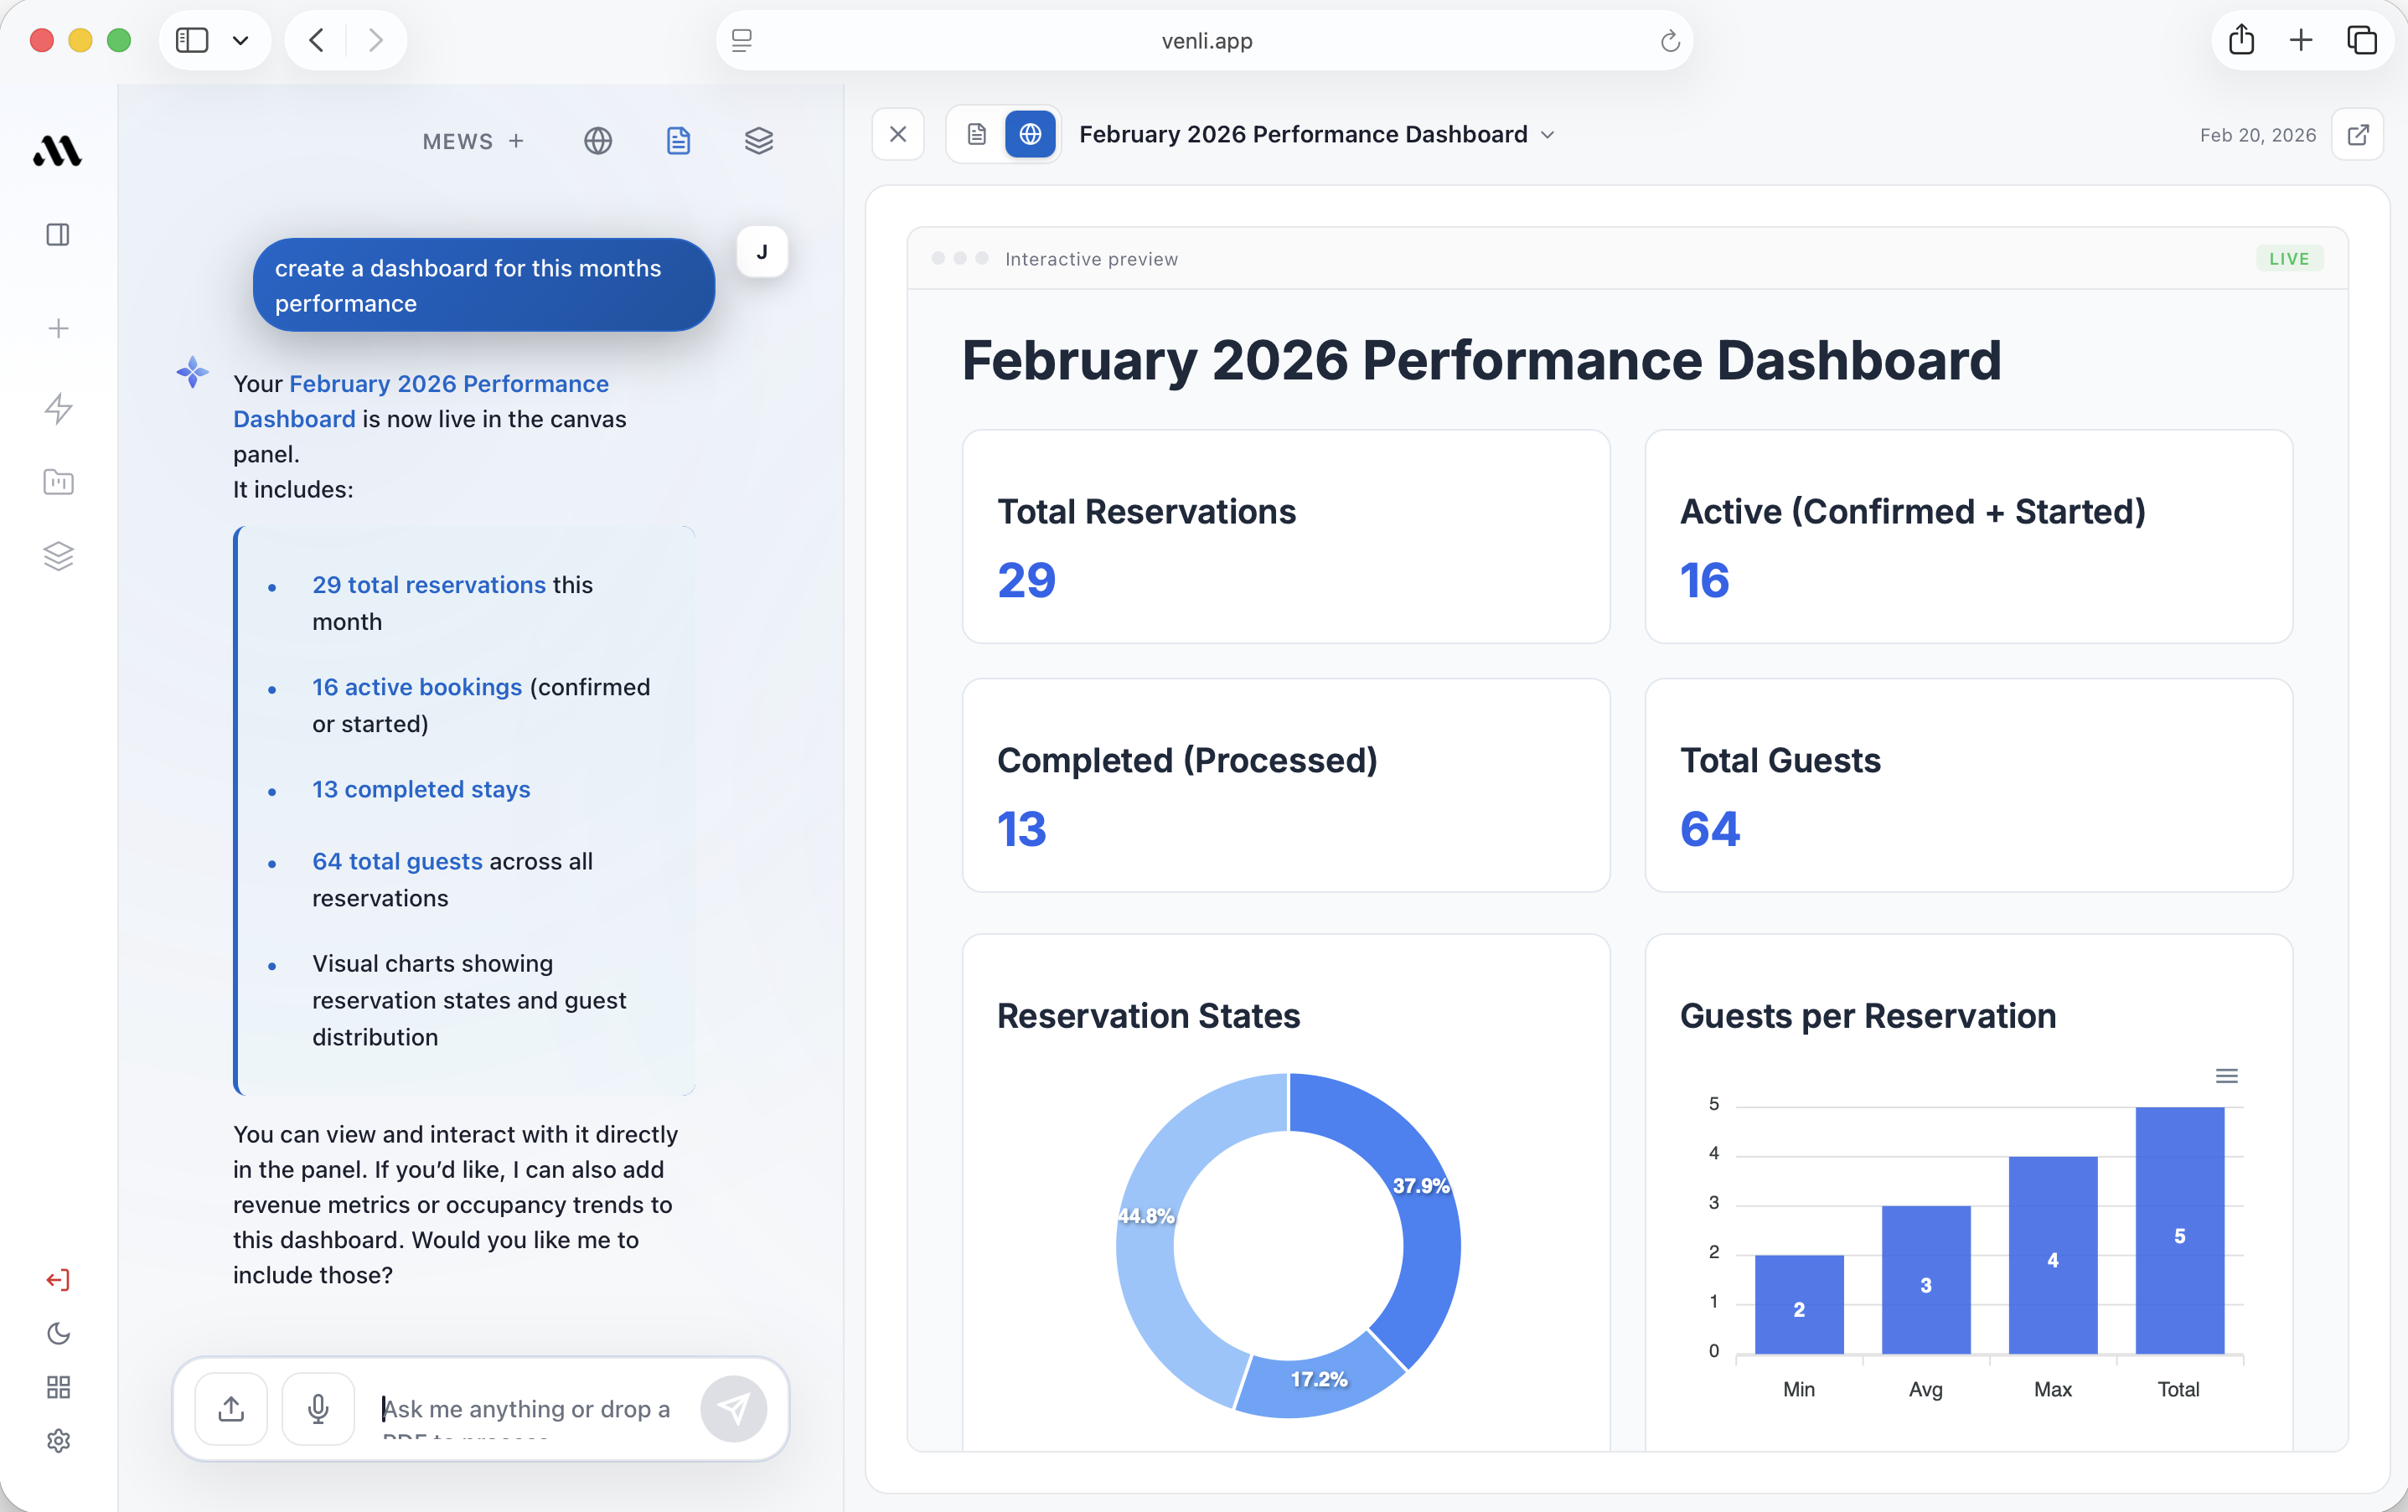
Task: Select the lightning quick-actions icon in sidebar
Action: point(58,409)
